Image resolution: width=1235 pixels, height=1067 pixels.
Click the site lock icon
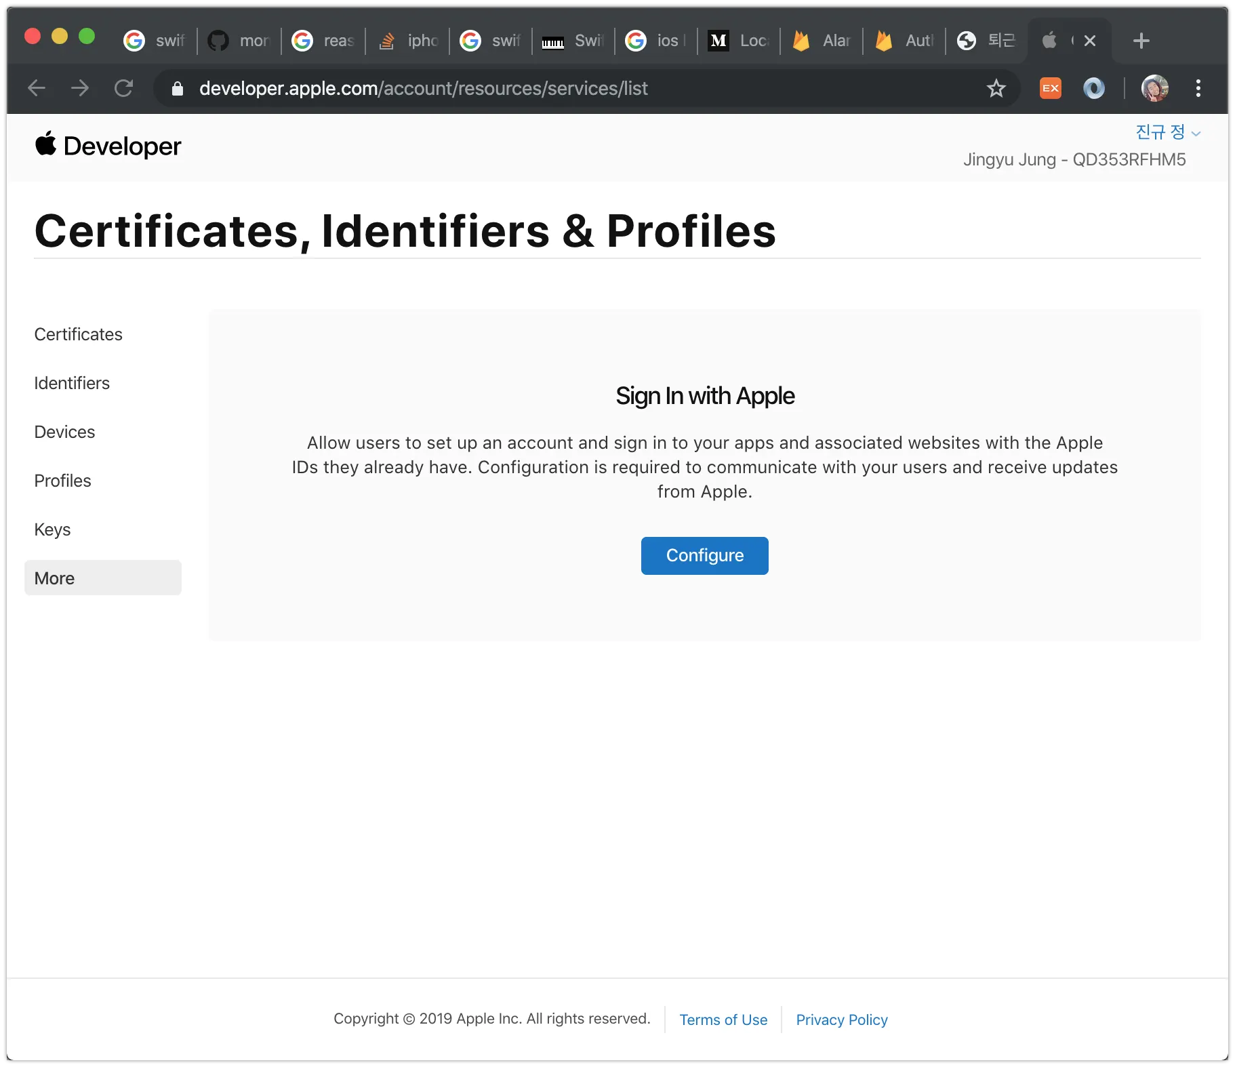click(x=178, y=89)
